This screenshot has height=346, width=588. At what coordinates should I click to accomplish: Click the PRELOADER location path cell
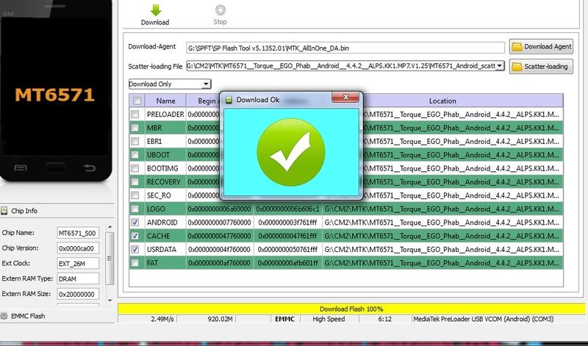[462, 115]
